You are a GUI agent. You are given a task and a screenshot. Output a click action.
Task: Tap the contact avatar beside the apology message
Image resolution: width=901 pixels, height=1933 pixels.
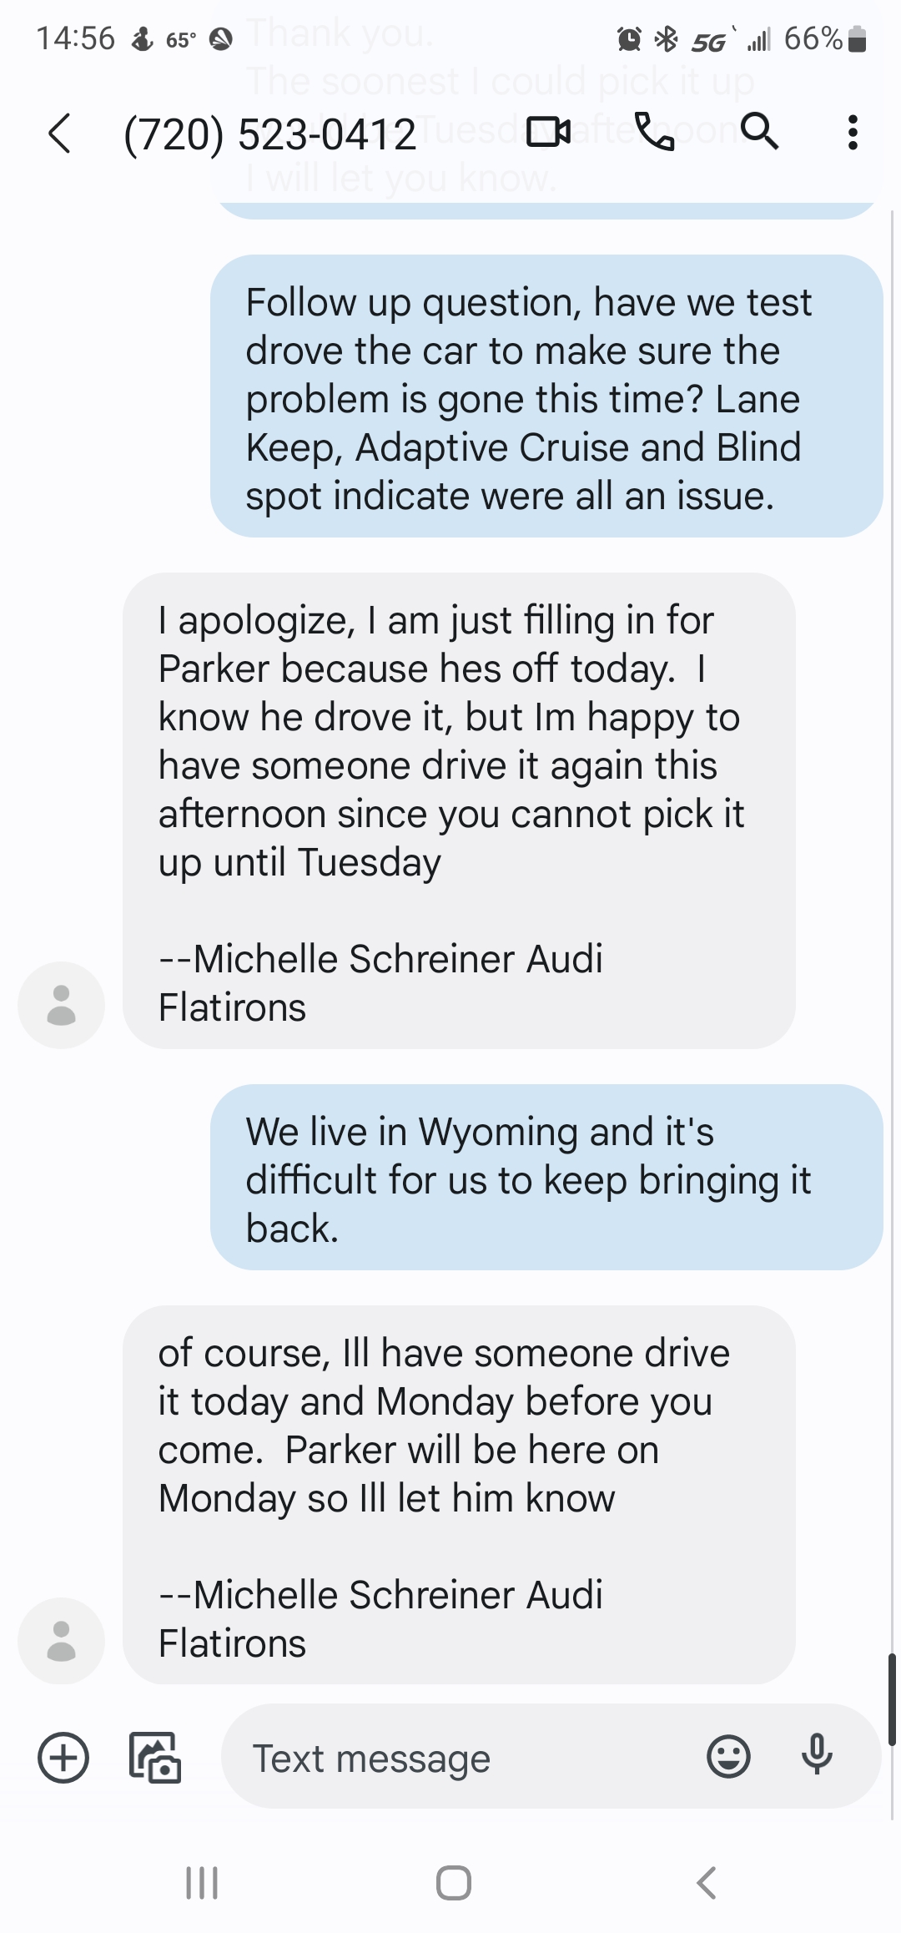point(61,1004)
